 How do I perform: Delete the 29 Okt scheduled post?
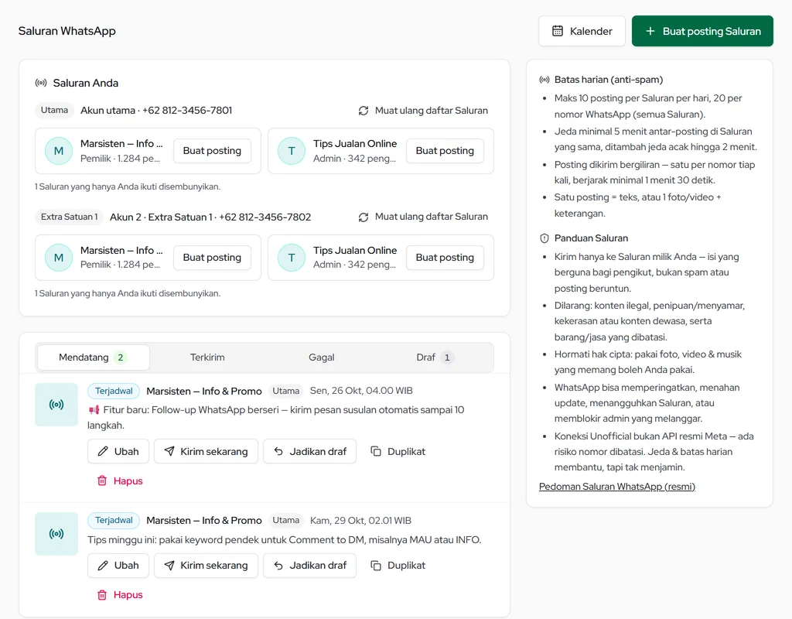[120, 595]
